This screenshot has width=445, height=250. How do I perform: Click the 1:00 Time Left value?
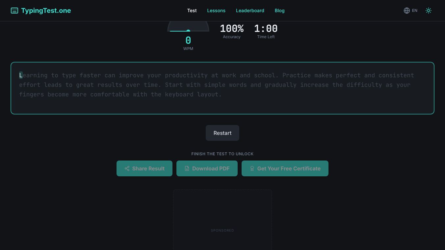[x=266, y=29]
